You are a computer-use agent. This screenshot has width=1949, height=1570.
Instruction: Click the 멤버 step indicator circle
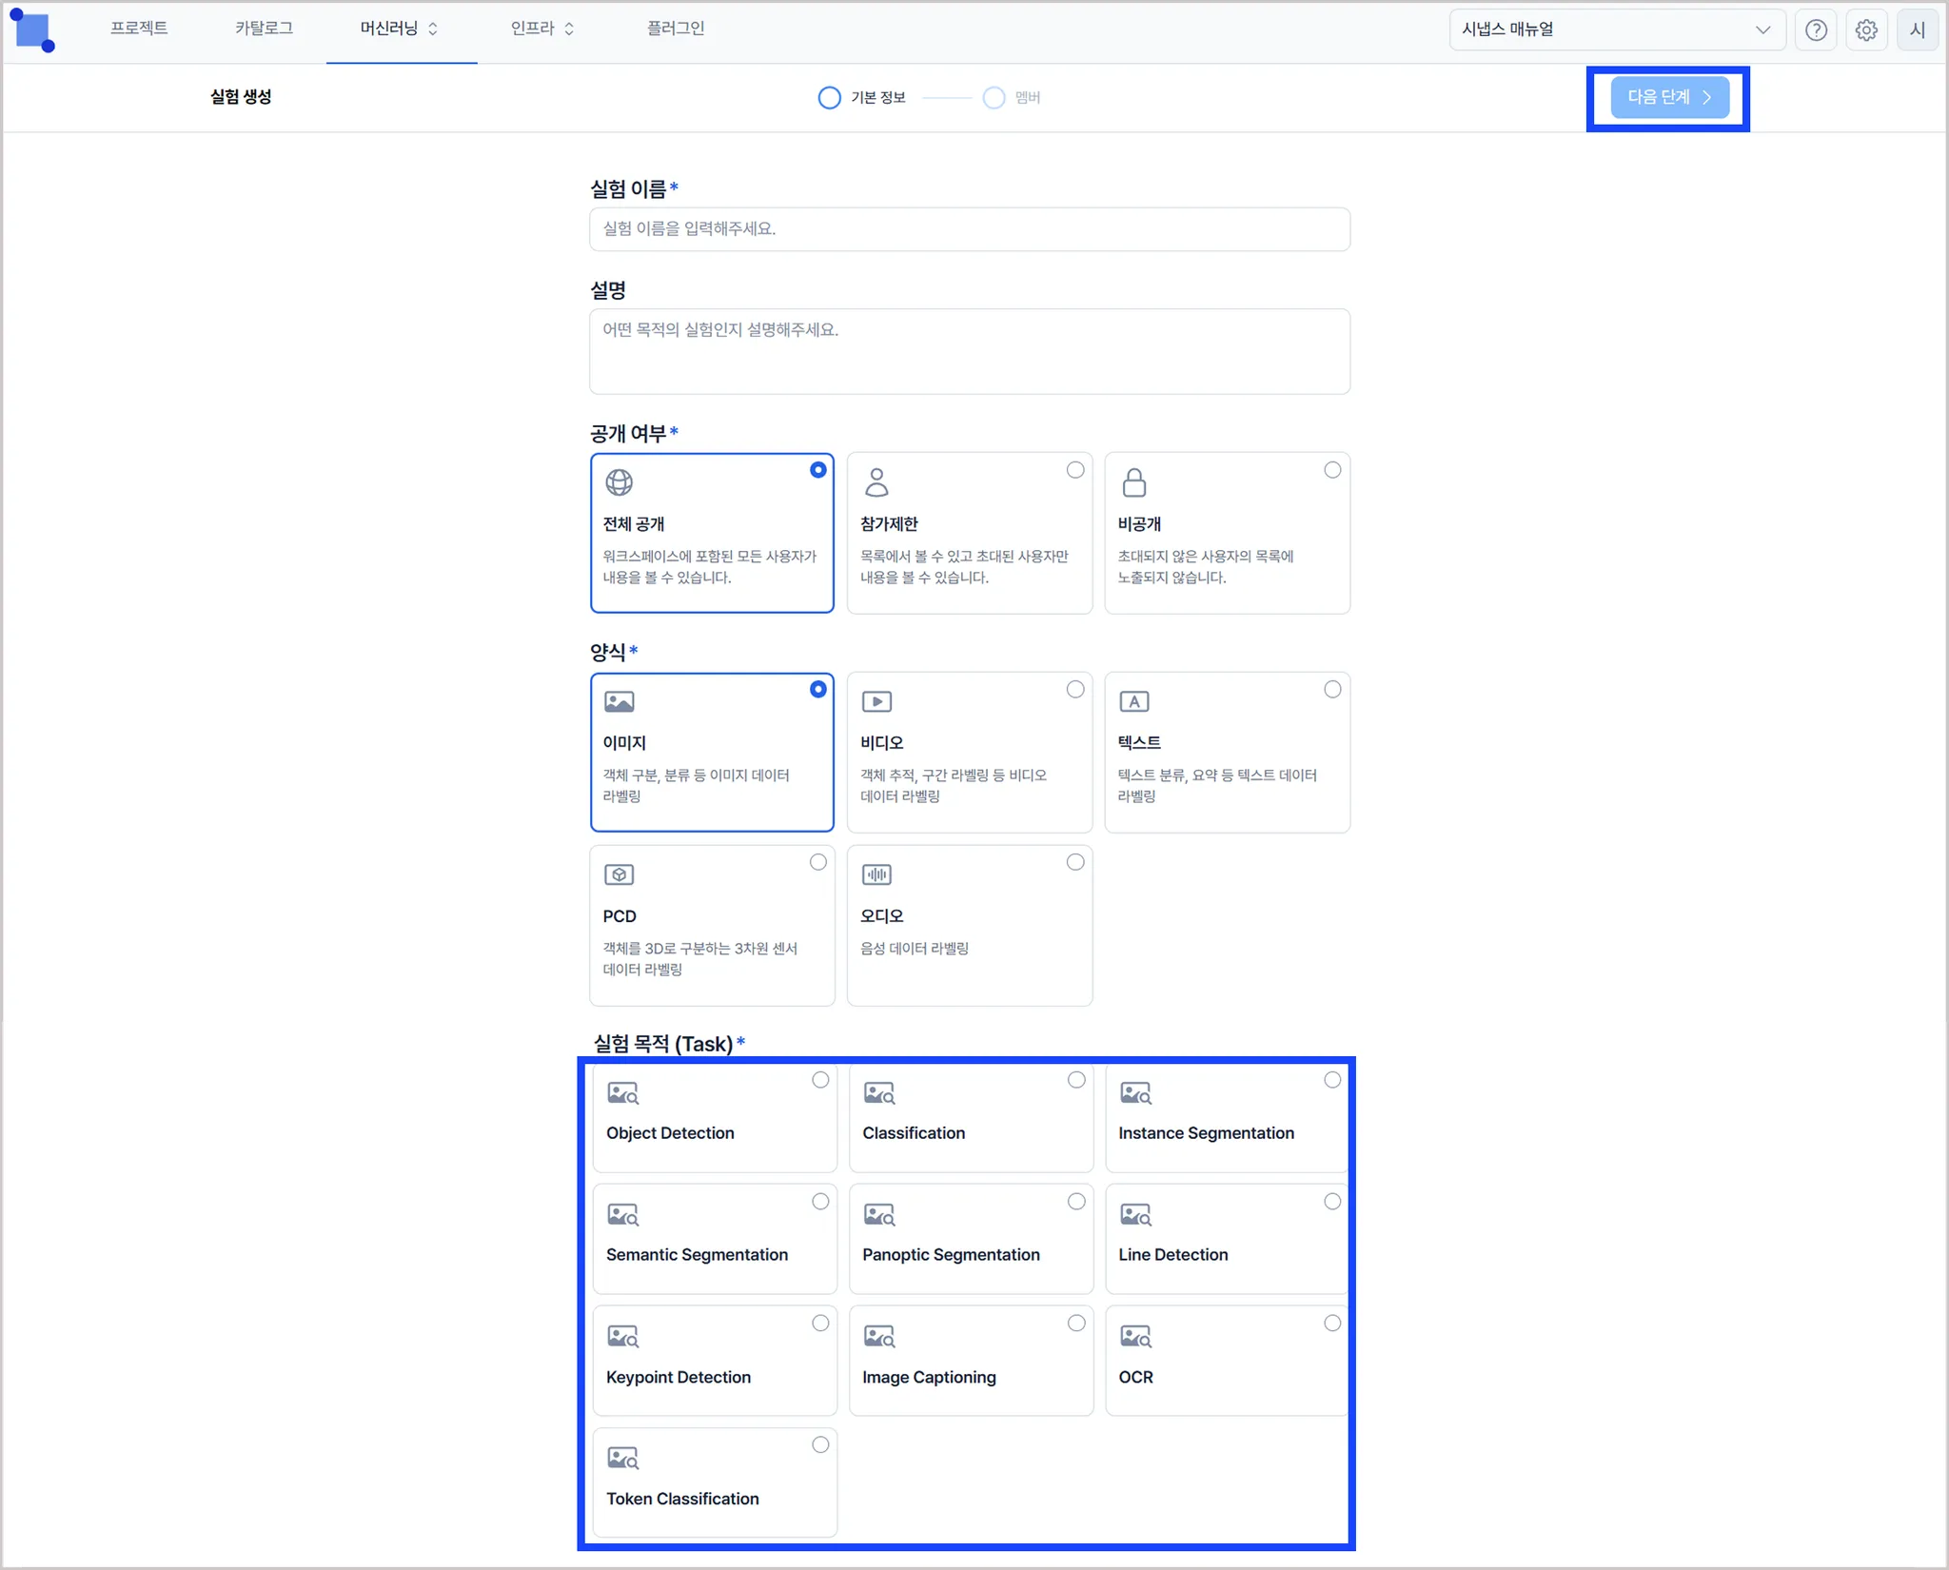tap(994, 98)
